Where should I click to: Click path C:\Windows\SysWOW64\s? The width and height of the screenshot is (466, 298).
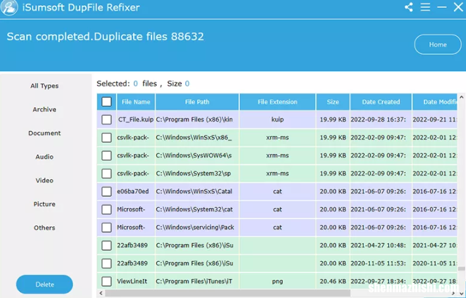pos(194,155)
